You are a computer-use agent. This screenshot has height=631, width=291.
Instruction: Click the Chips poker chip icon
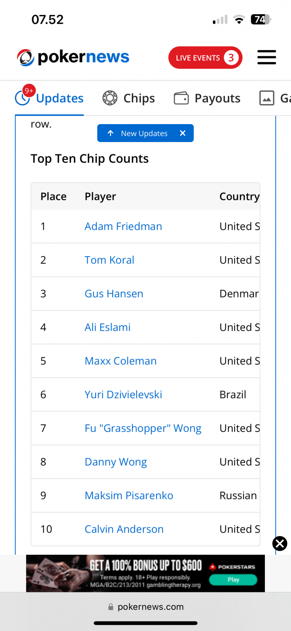pyautogui.click(x=110, y=98)
